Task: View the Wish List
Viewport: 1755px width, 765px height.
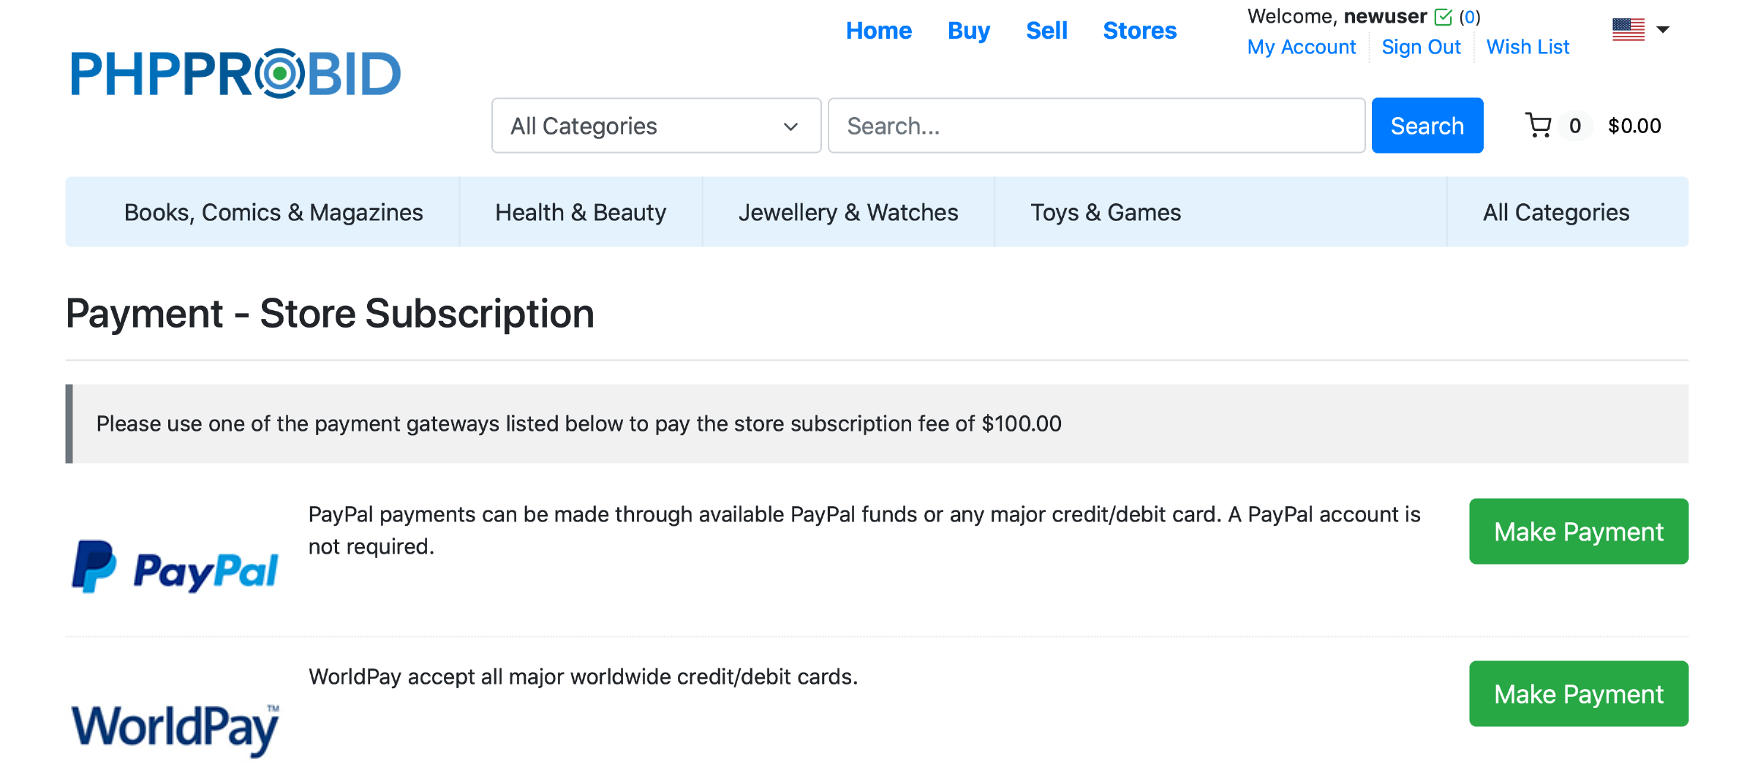Action: point(1528,48)
